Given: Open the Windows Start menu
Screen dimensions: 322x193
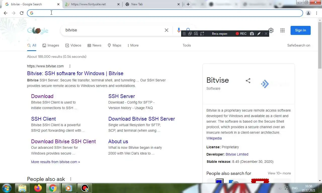Looking at the screenshot, I should tap(7, 188).
